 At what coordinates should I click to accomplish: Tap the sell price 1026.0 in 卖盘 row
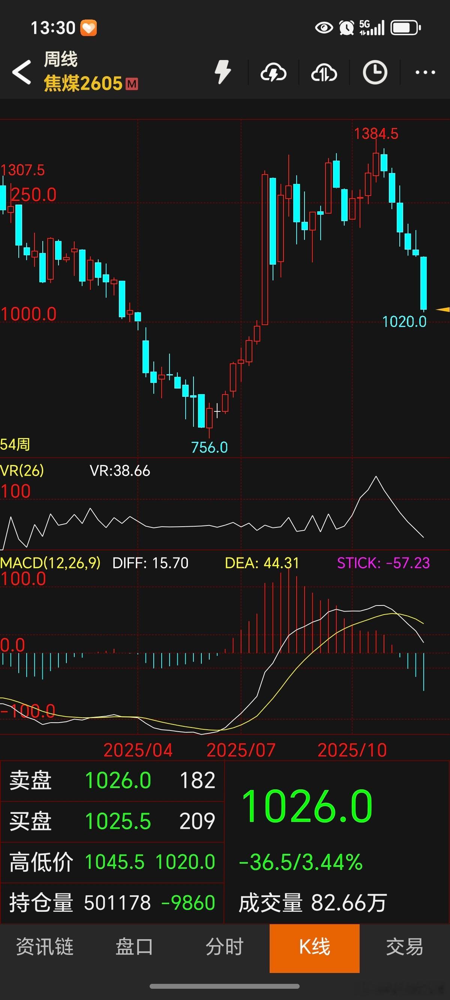tap(118, 780)
